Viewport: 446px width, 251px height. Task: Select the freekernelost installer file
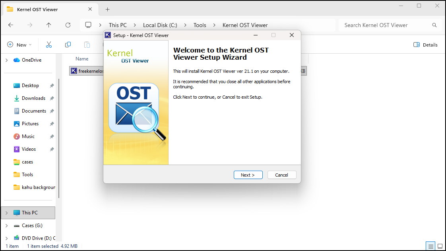(x=87, y=71)
